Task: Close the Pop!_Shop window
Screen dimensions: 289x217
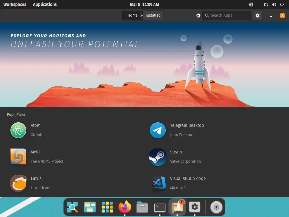Action: pyautogui.click(x=282, y=16)
